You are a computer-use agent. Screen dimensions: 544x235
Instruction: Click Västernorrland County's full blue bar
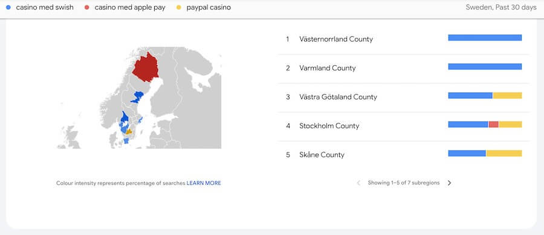pos(485,38)
